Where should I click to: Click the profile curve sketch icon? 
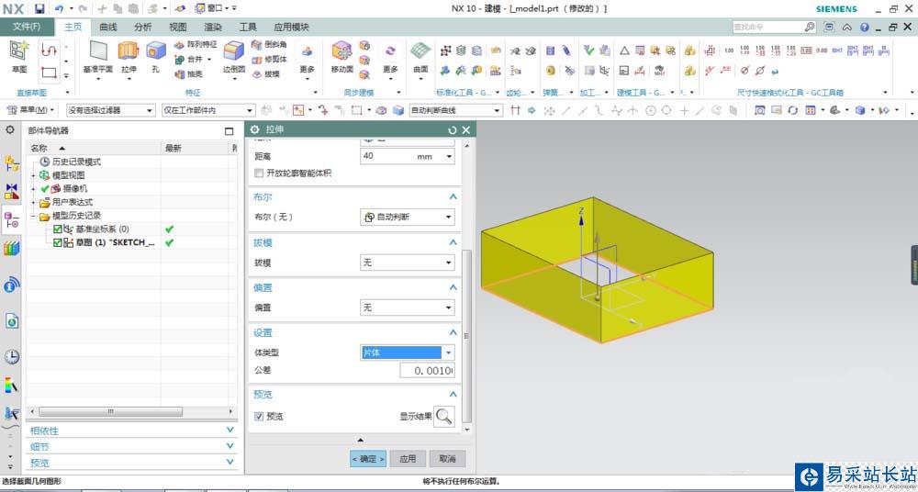click(50, 51)
